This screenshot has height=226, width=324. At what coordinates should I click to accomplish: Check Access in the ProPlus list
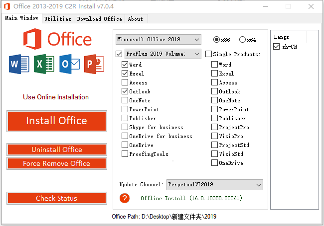(125, 82)
